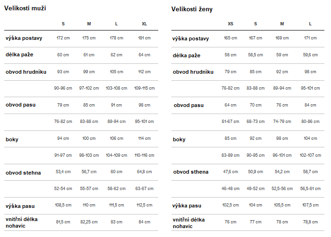Click "vnitřní délka nohavic" label in men's table

pyautogui.click(x=22, y=222)
